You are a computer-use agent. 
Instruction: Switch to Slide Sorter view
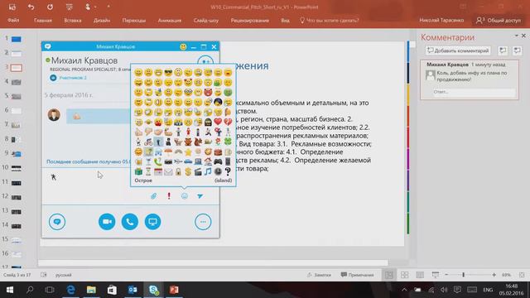click(405, 275)
